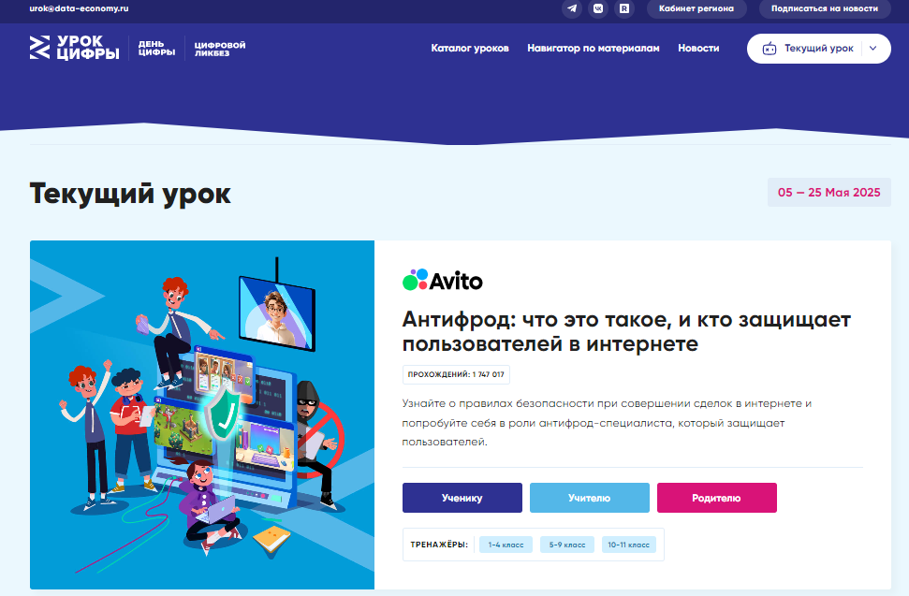
Task: Click the Цифровой ликбез logo
Action: coord(220,49)
